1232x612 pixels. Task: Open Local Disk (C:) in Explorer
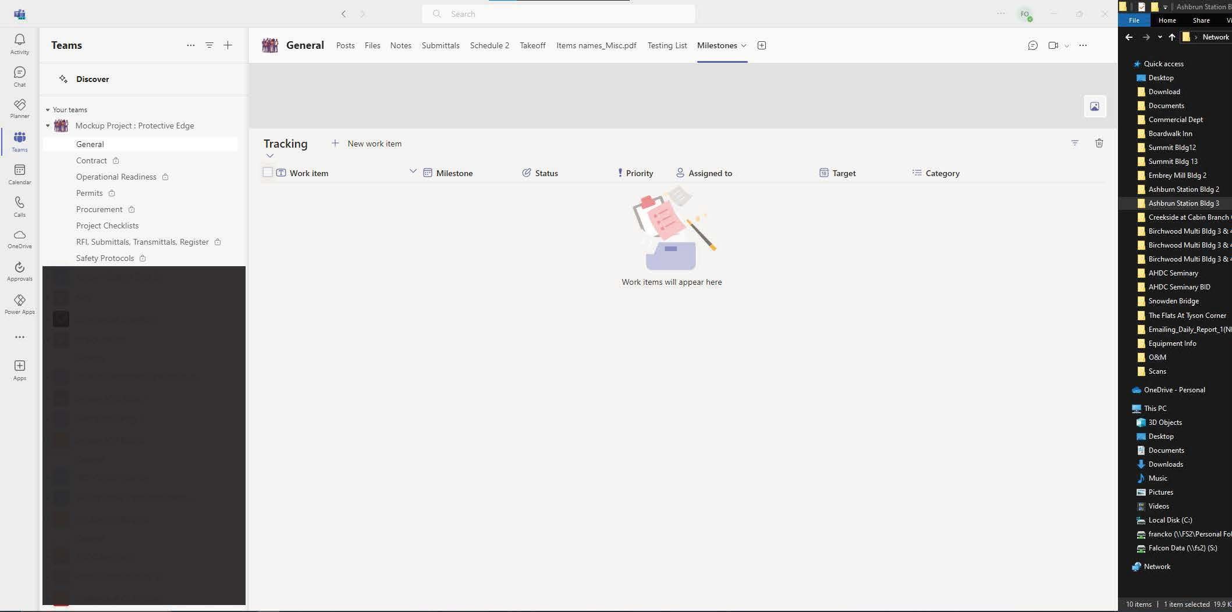(x=1170, y=520)
